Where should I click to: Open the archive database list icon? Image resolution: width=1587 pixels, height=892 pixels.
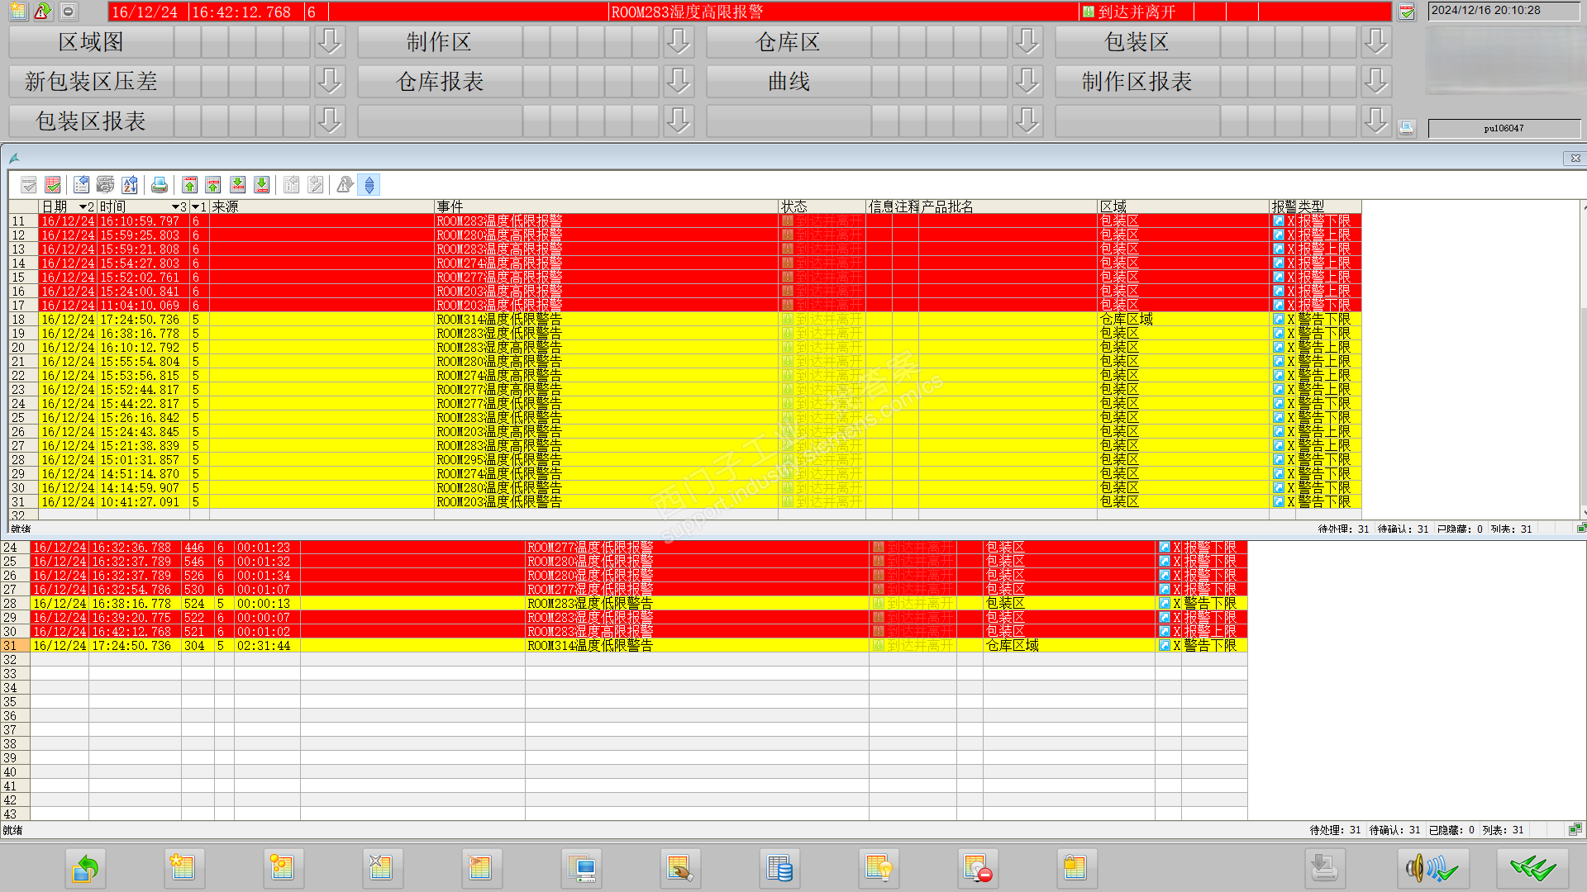pyautogui.click(x=779, y=868)
